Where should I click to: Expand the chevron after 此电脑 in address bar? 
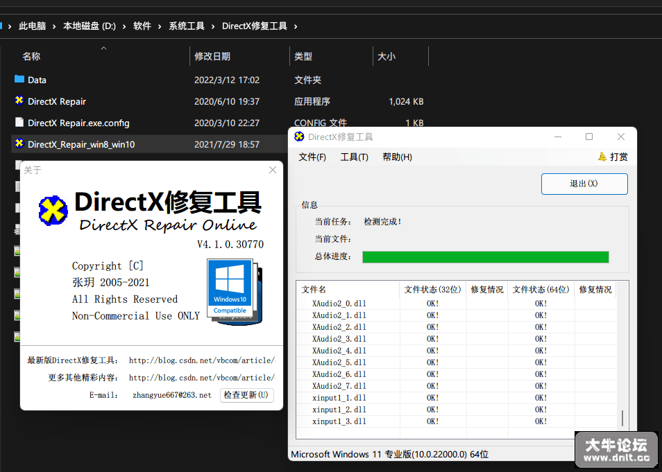[x=54, y=26]
